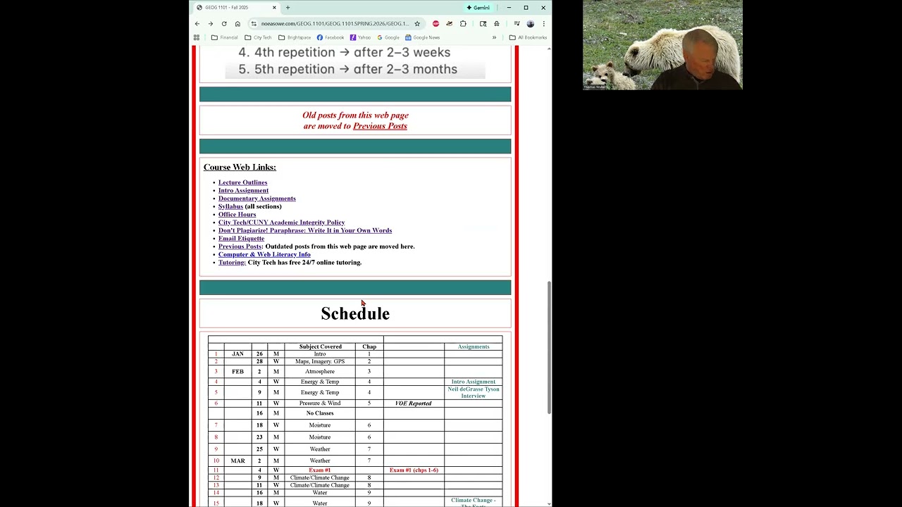Open the Chrome profile avatar
This screenshot has width=902, height=507.
click(x=531, y=24)
